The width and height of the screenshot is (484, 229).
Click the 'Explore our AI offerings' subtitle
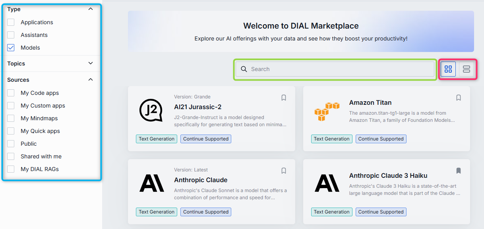coord(301,38)
